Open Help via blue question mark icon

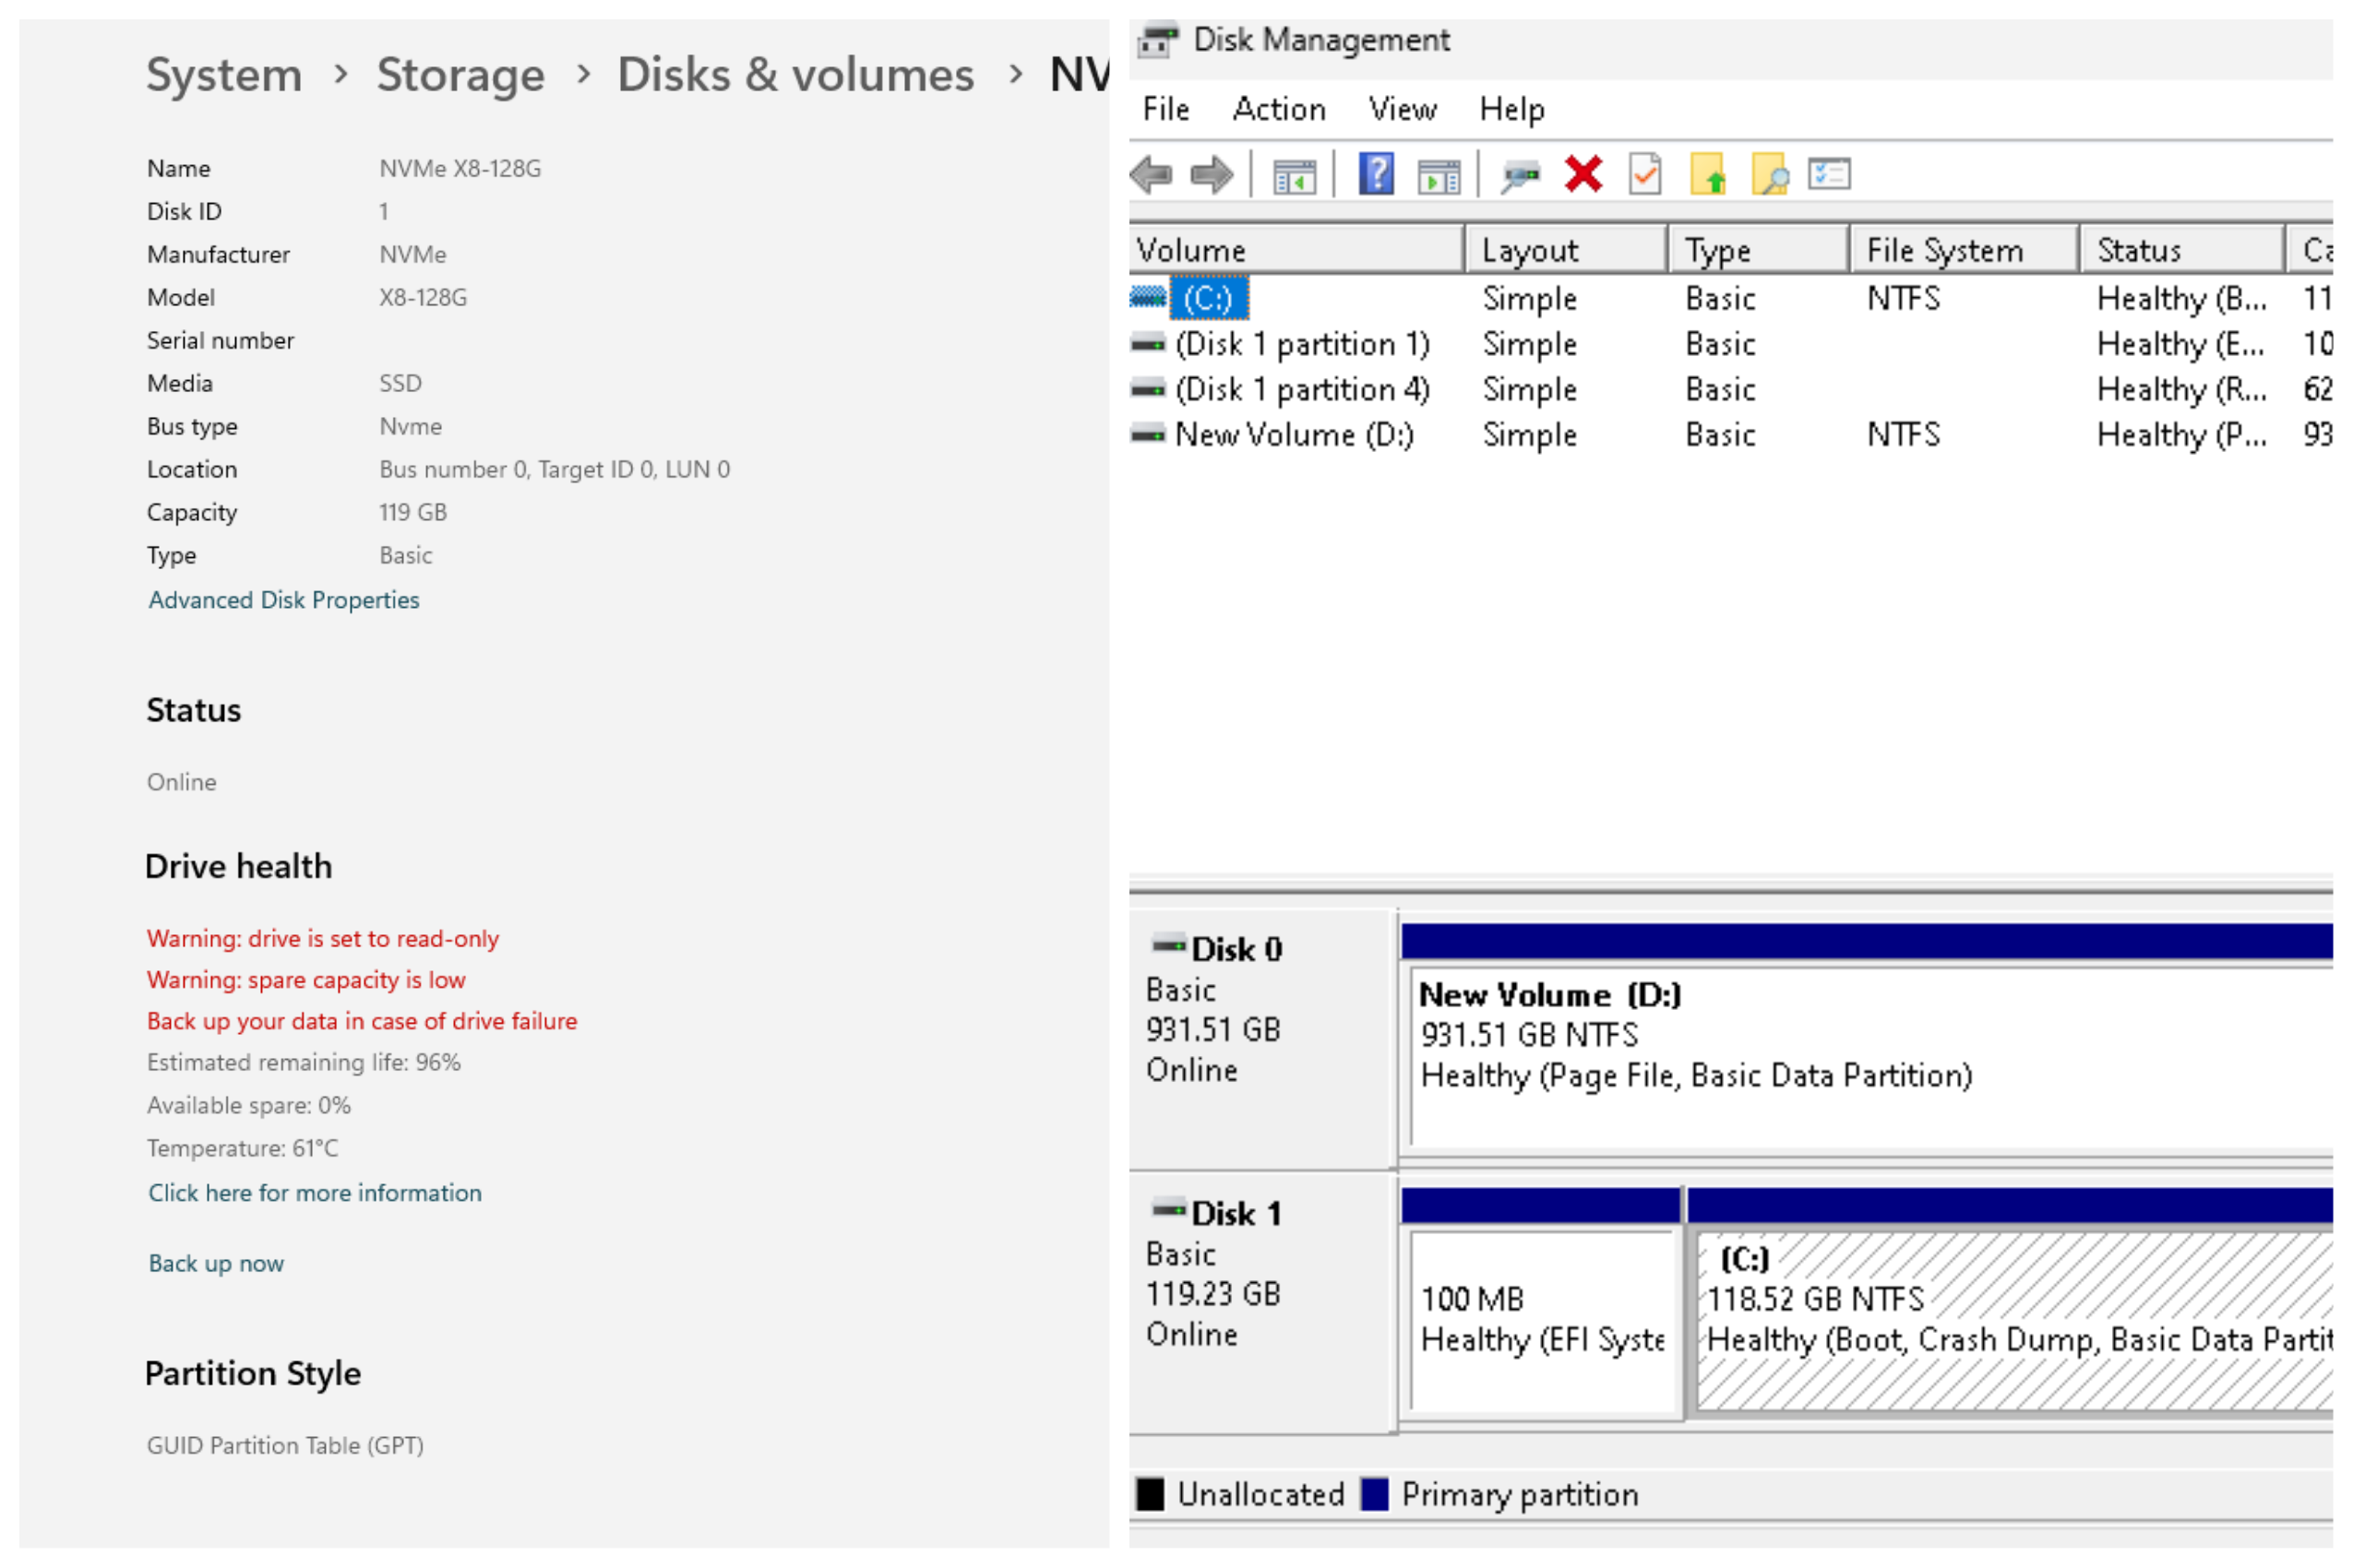[x=1377, y=175]
